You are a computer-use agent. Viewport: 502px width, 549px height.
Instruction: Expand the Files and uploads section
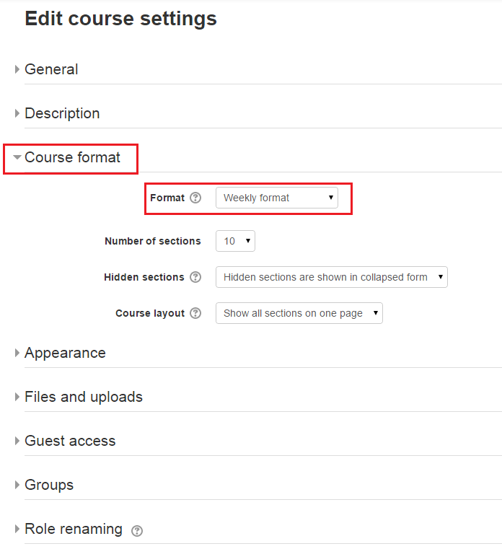click(x=84, y=397)
